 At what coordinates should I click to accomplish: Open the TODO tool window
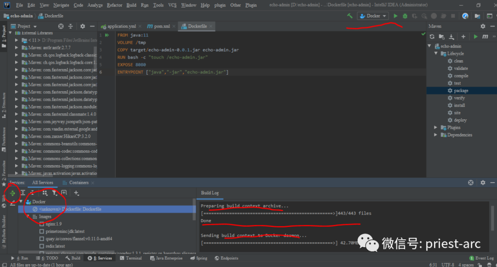coord(47,258)
